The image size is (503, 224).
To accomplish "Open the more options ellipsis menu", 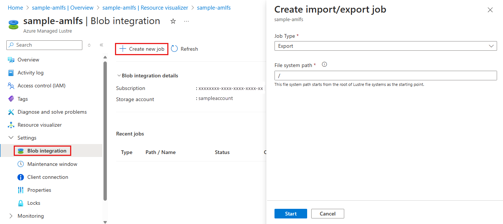I will point(187,21).
